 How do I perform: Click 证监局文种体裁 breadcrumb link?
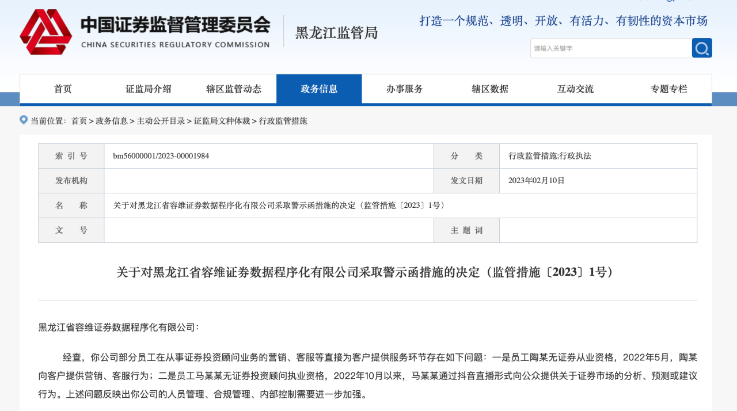click(x=222, y=121)
